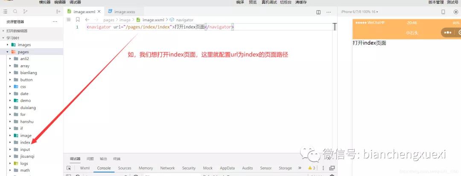This screenshot has width=461, height=176.
Task: Open the Sources devtools tab
Action: pos(125,168)
